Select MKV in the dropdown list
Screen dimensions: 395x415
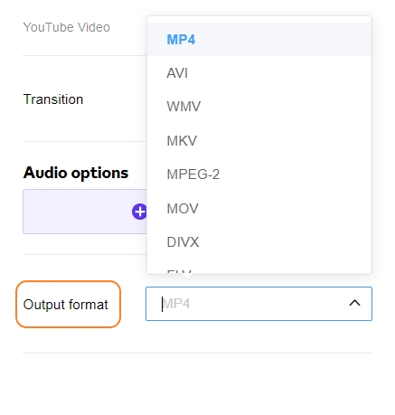pyautogui.click(x=259, y=140)
